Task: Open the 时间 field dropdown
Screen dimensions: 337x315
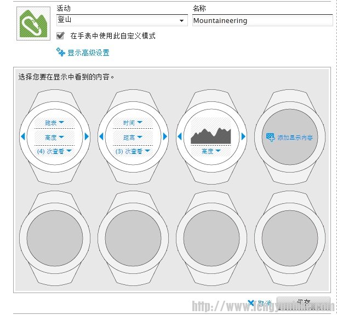Action: coord(133,123)
